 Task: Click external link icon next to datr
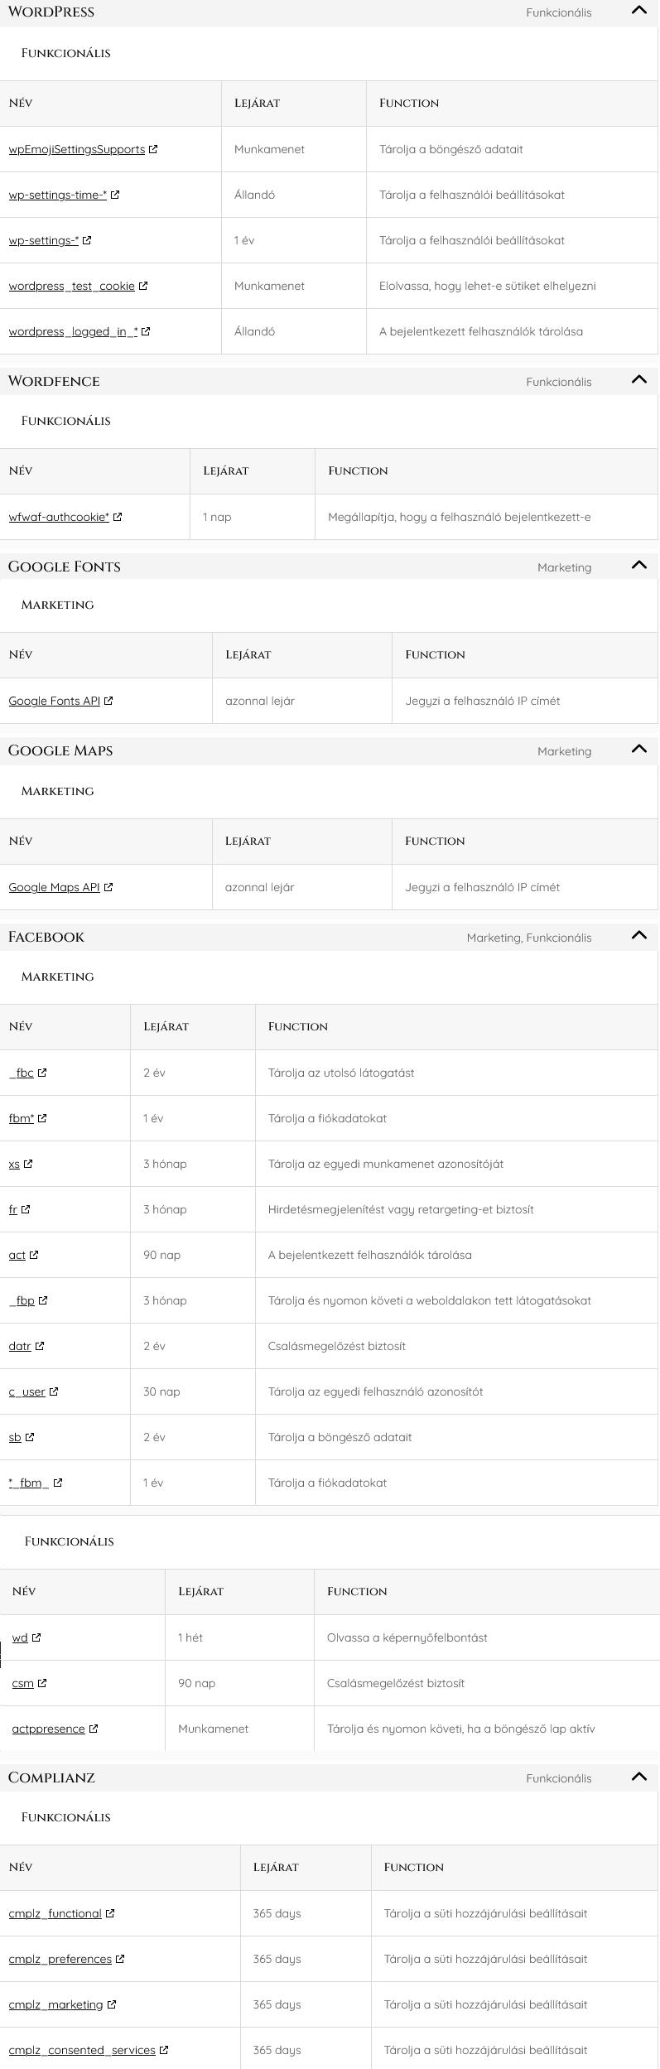tap(40, 1347)
